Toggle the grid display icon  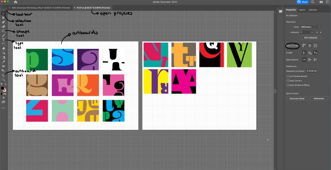309,46
